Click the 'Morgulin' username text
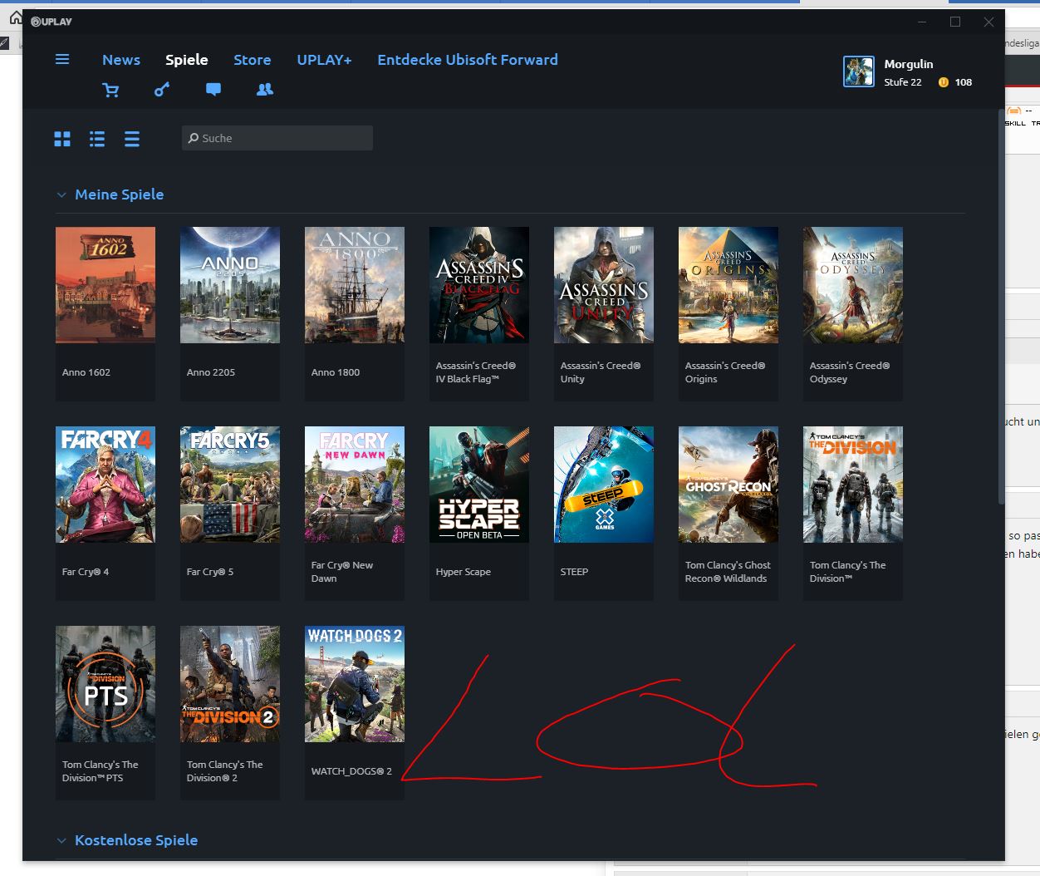This screenshot has width=1040, height=876. tap(909, 64)
